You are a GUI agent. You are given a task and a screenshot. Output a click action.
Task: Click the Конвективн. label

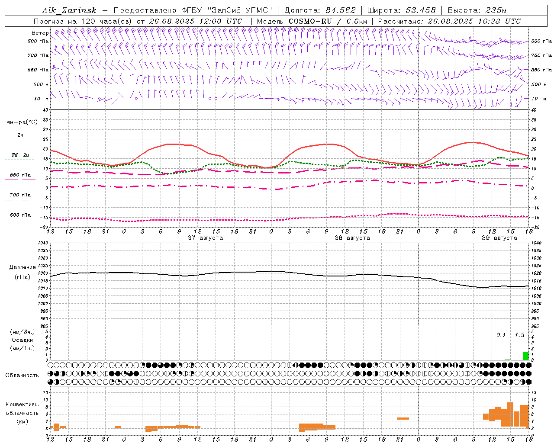point(23,404)
